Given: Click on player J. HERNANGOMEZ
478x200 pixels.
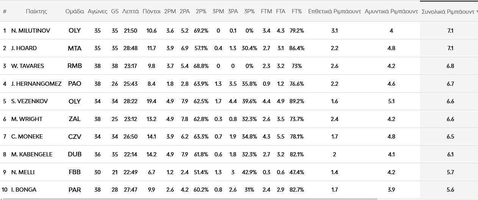Looking at the screenshot, I should coord(36,83).
